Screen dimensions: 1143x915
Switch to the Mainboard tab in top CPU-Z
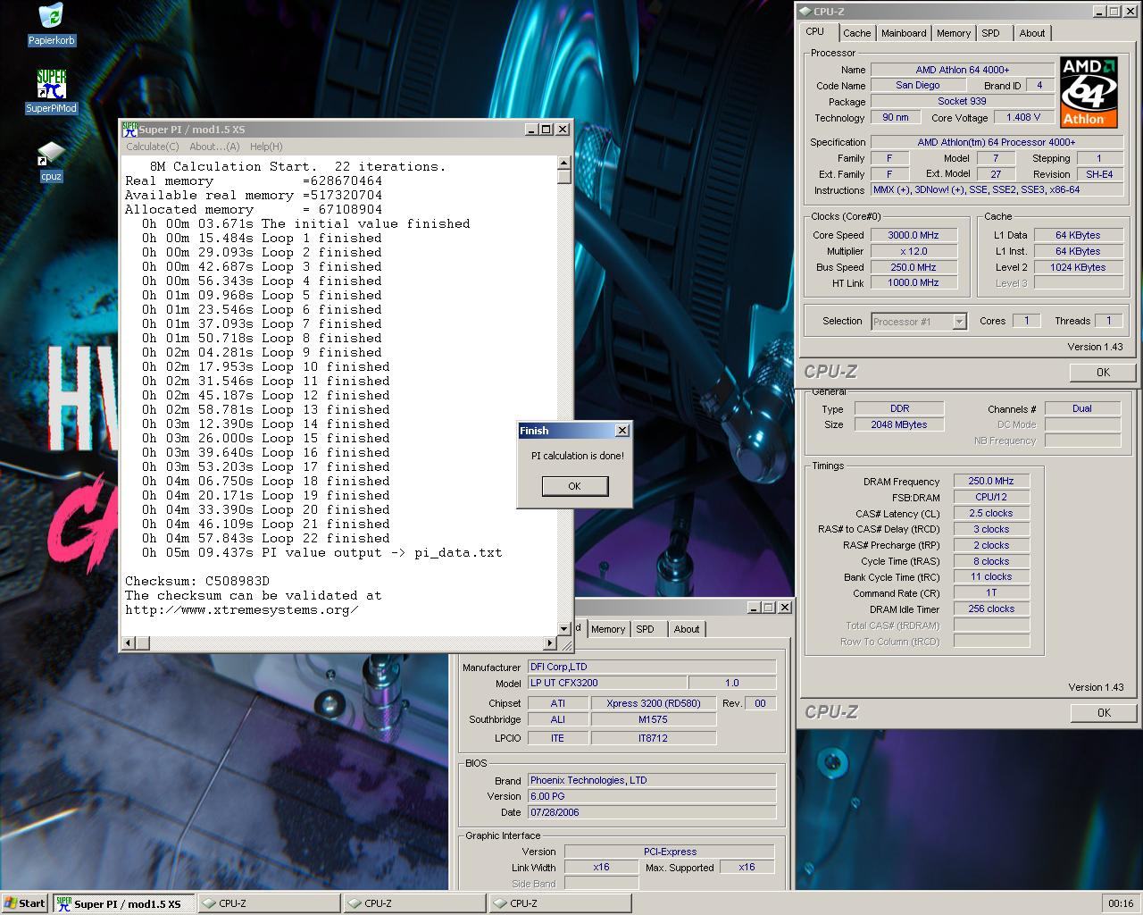point(904,33)
